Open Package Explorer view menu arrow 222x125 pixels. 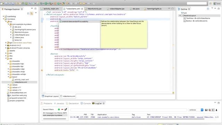[x=36, y=13]
